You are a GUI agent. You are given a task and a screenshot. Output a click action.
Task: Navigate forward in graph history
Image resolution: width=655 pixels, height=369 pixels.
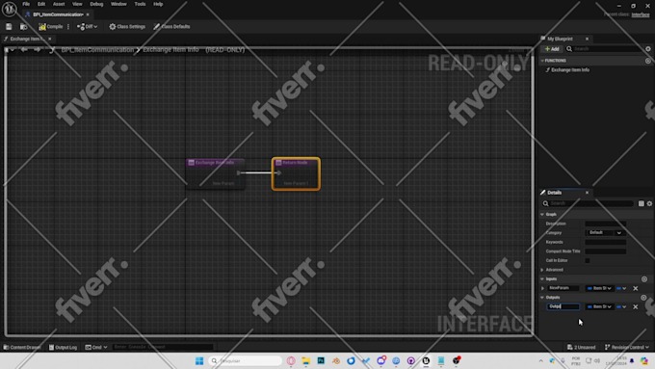(x=38, y=50)
